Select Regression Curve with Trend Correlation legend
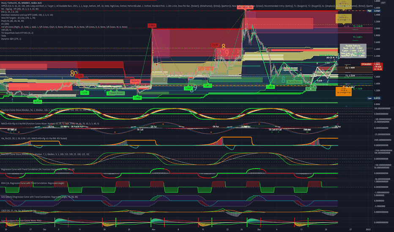 pyautogui.click(x=38, y=169)
